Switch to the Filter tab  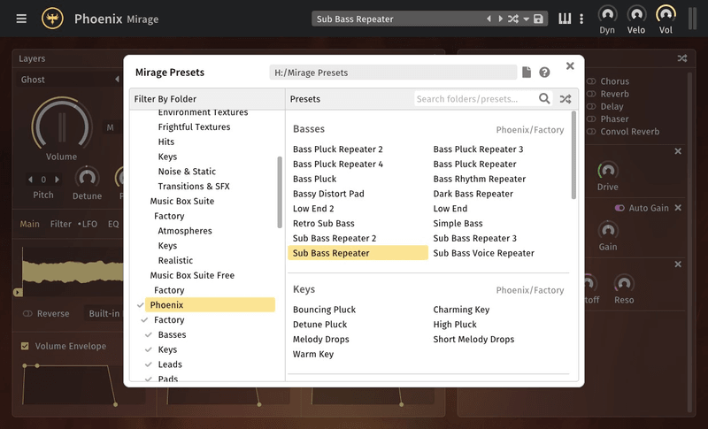point(61,224)
